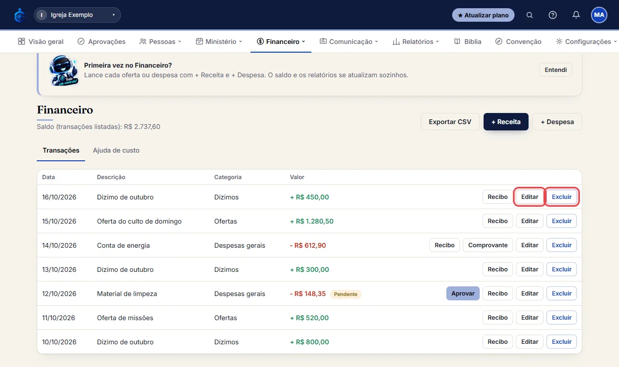Open Aprovações page
Viewport: 619px width, 367px height.
click(x=102, y=42)
